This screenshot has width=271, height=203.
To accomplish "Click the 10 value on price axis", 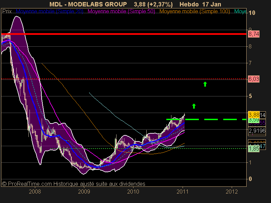I will 252,13.
